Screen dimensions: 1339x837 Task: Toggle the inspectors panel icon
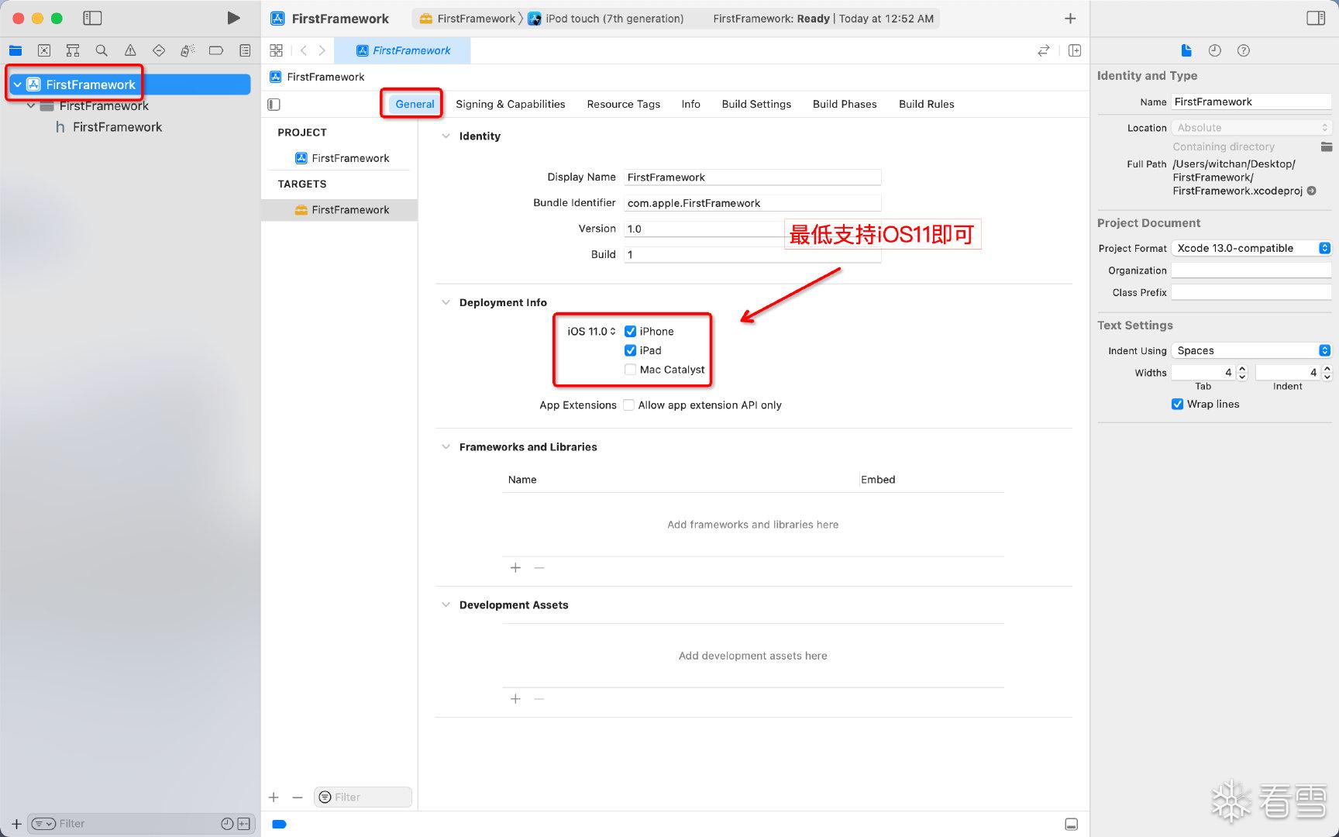tap(1316, 18)
